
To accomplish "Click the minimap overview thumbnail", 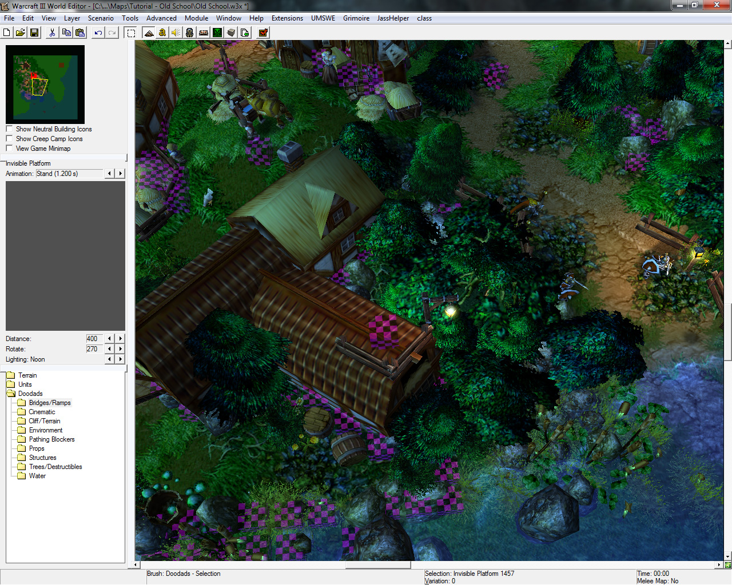I will (45, 84).
